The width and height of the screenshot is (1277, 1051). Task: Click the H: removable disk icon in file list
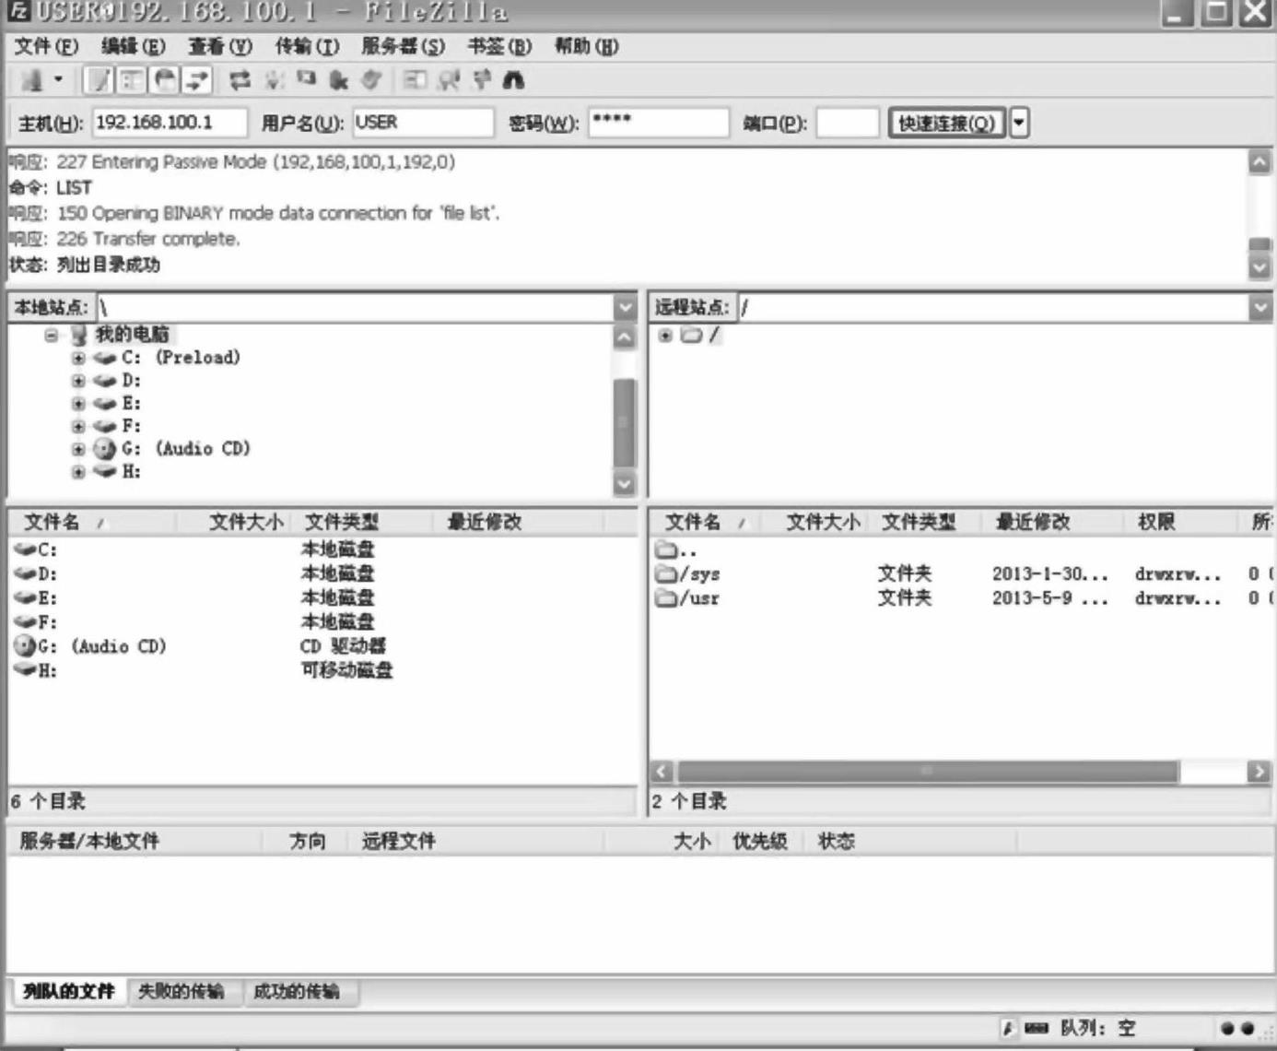click(25, 669)
